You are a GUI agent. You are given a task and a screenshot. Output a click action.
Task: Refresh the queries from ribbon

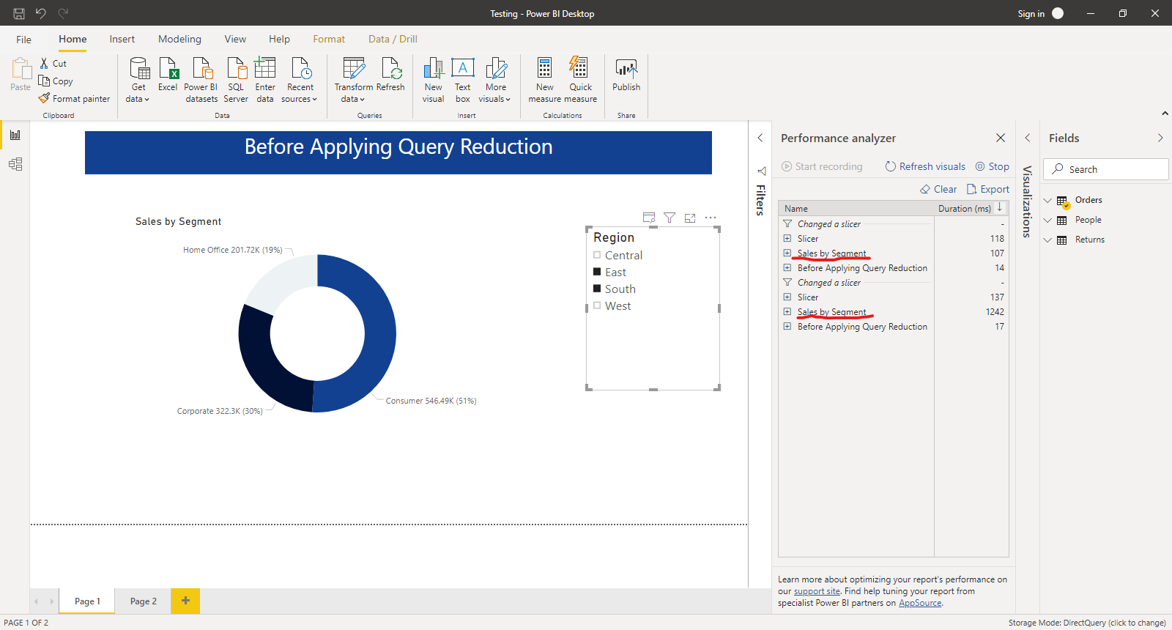click(x=390, y=75)
